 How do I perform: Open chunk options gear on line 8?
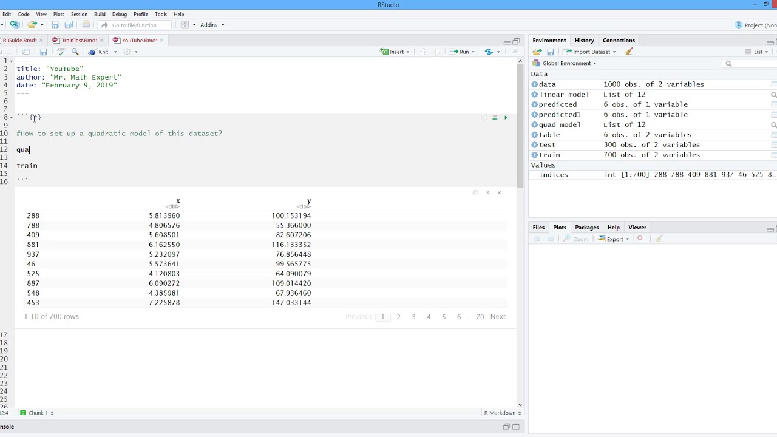pyautogui.click(x=484, y=117)
